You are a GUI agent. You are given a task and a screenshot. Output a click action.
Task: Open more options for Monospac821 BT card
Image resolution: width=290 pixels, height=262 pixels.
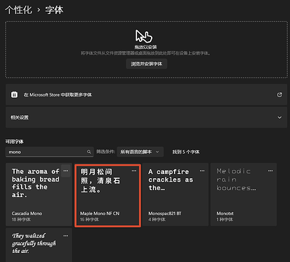pos(202,171)
